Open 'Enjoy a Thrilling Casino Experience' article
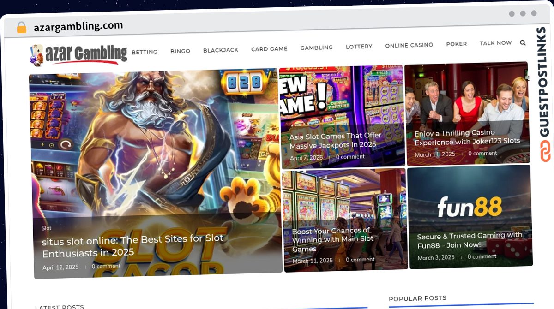 (467, 137)
